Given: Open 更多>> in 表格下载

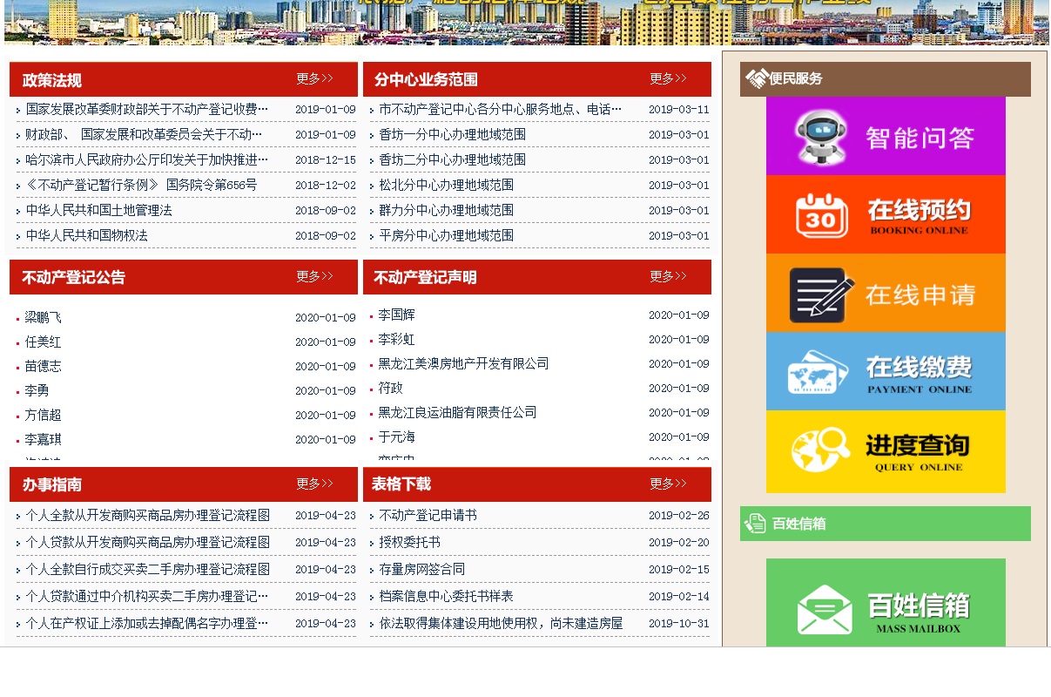Looking at the screenshot, I should (668, 484).
